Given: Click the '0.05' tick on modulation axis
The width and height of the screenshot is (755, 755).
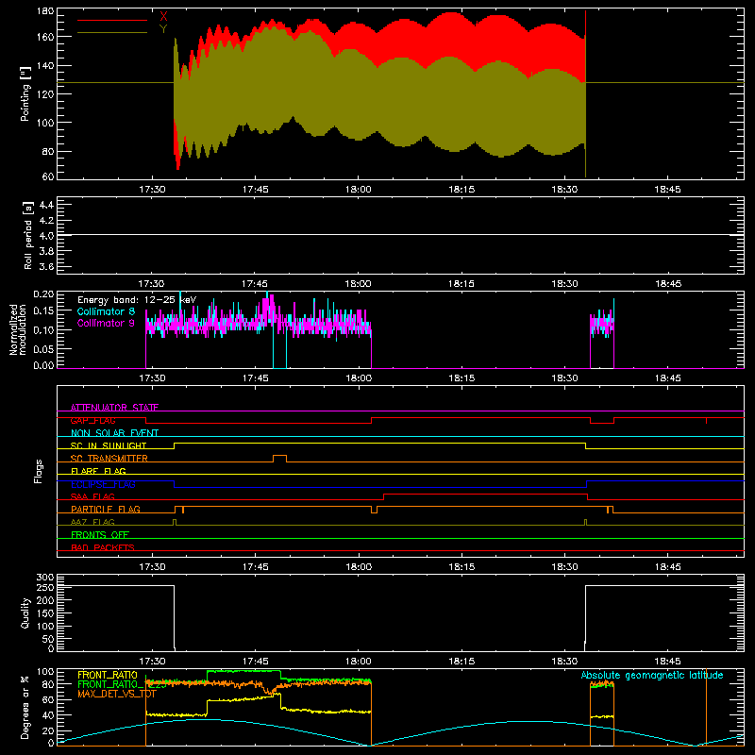Looking at the screenshot, I should [x=43, y=348].
